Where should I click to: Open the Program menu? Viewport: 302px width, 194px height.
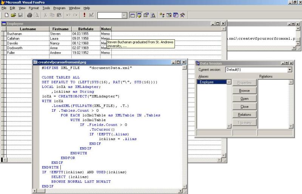tap(59, 8)
